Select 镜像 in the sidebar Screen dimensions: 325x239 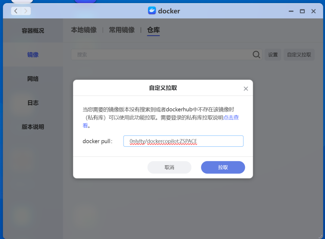tap(32, 54)
